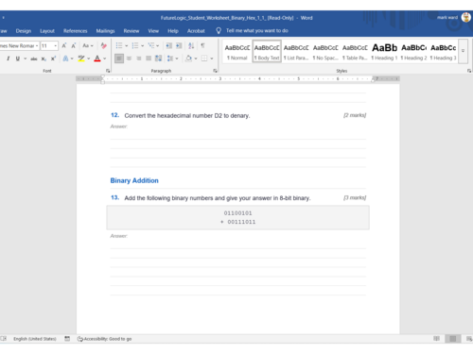This screenshot has width=473, height=354.
Task: Open the macro recording status bar icon
Action: [x=67, y=339]
